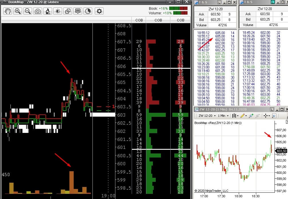Select T&S row 17:07:44 602,75 40

point(261,84)
